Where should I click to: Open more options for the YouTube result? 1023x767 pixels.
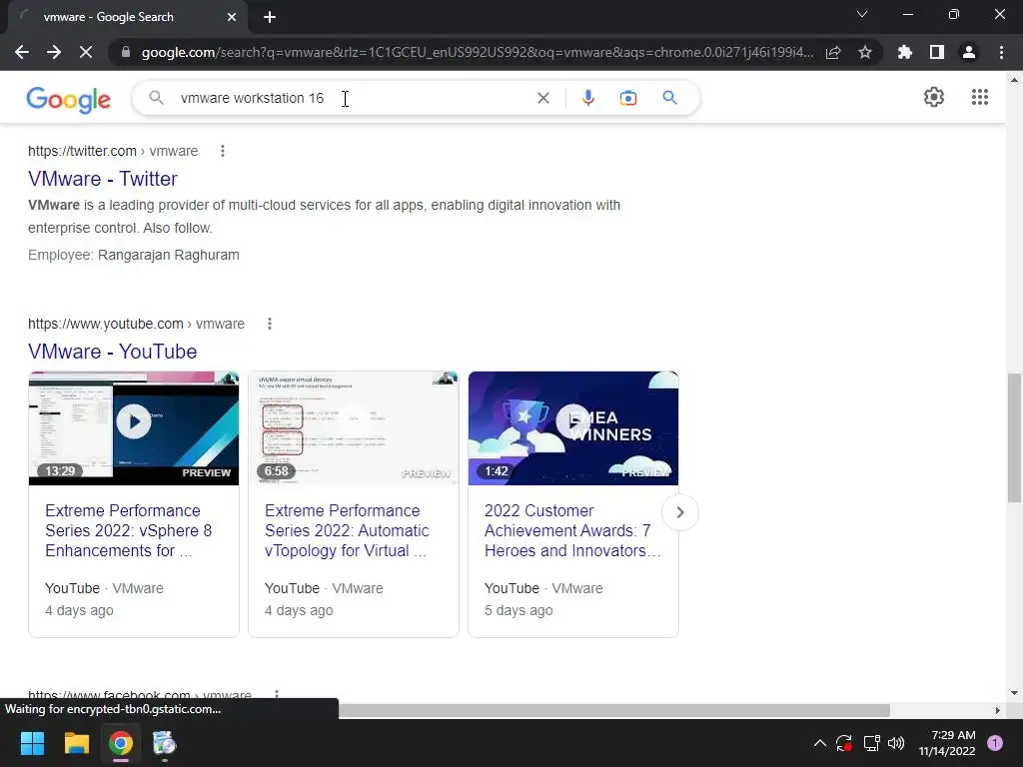[270, 325]
